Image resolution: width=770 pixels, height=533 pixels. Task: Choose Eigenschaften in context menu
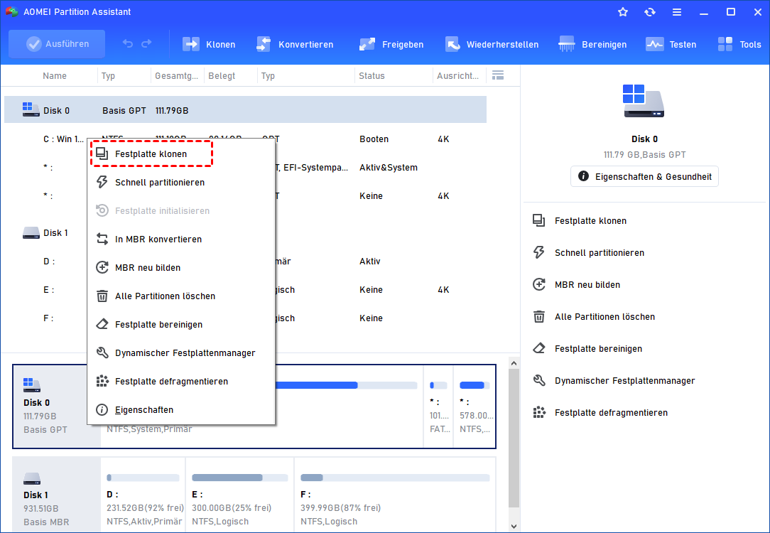(x=180, y=409)
